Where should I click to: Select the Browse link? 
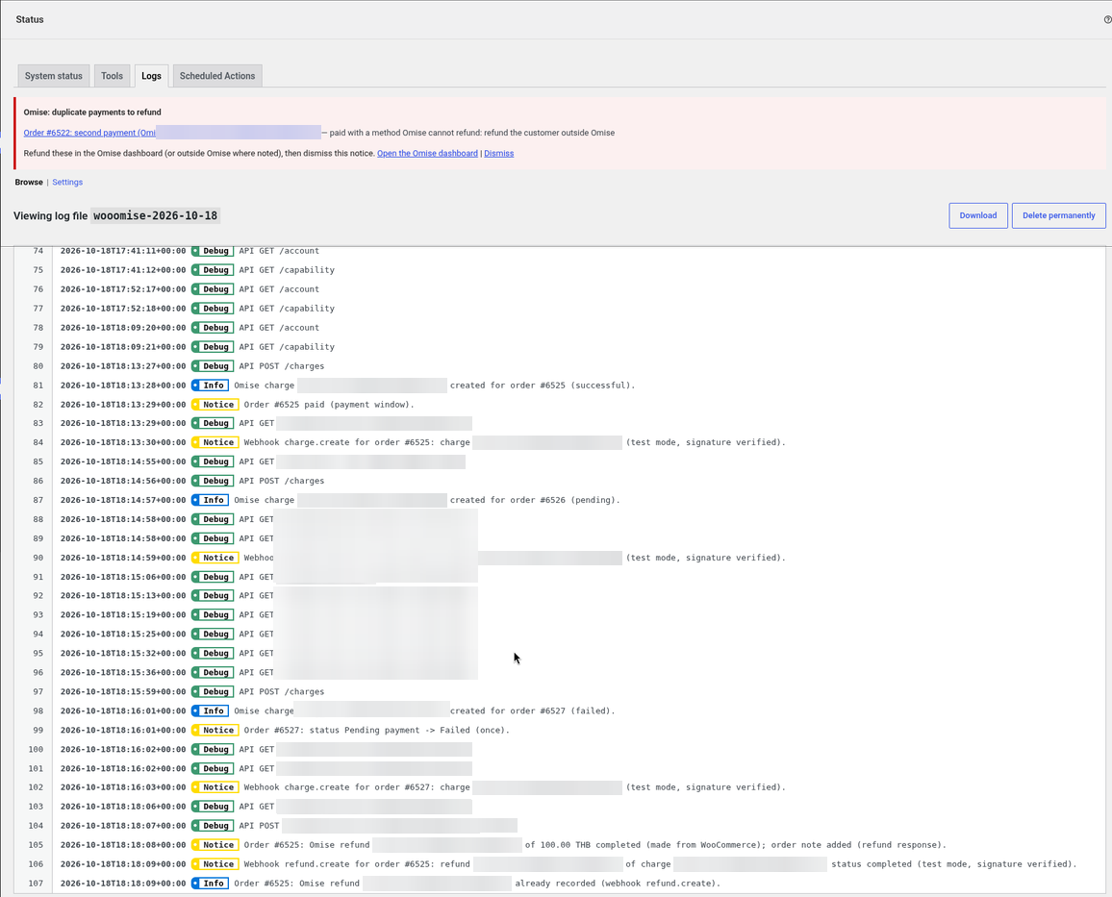click(x=29, y=182)
